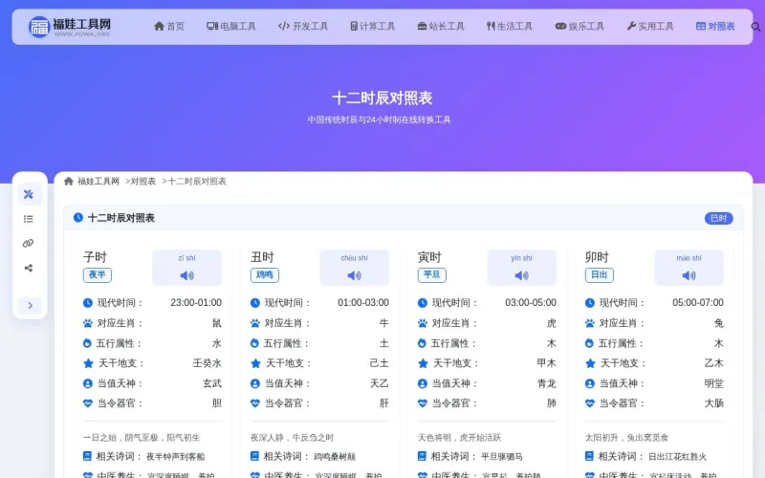This screenshot has width=765, height=478.
Task: Click the page title 十二时辰对照表 in banner
Action: pos(382,98)
